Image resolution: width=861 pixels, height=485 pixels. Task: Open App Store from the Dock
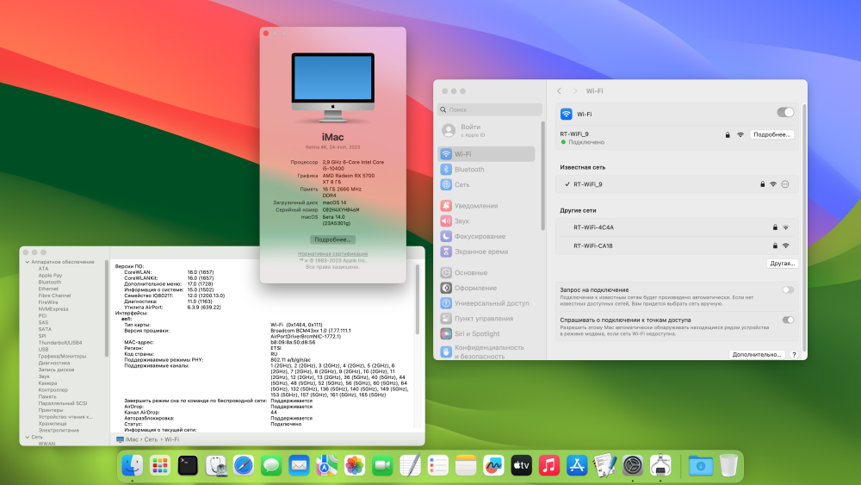click(577, 466)
